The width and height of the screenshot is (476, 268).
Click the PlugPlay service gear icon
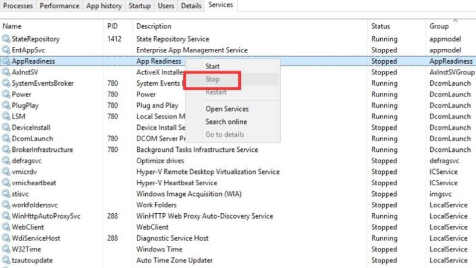(6, 105)
